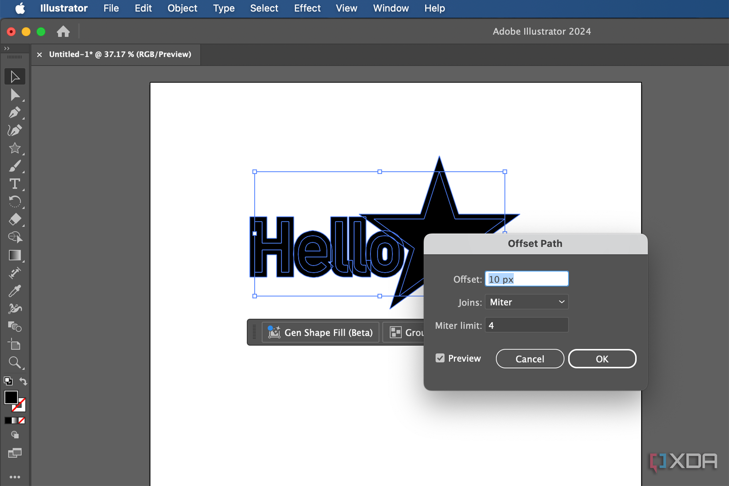The image size is (729, 486).
Task: Swap fill and stroke colors
Action: pyautogui.click(x=23, y=381)
